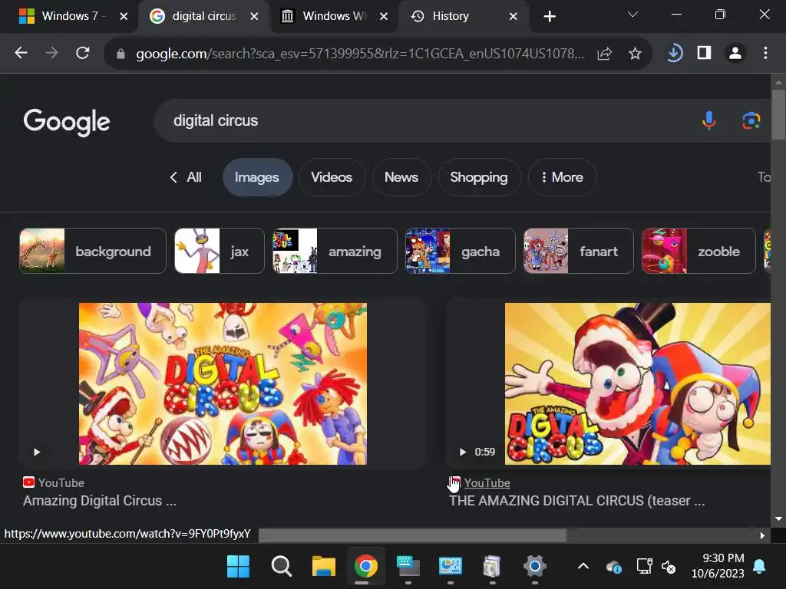786x589 pixels.
Task: Open the Chrome side panel
Action: 705,53
